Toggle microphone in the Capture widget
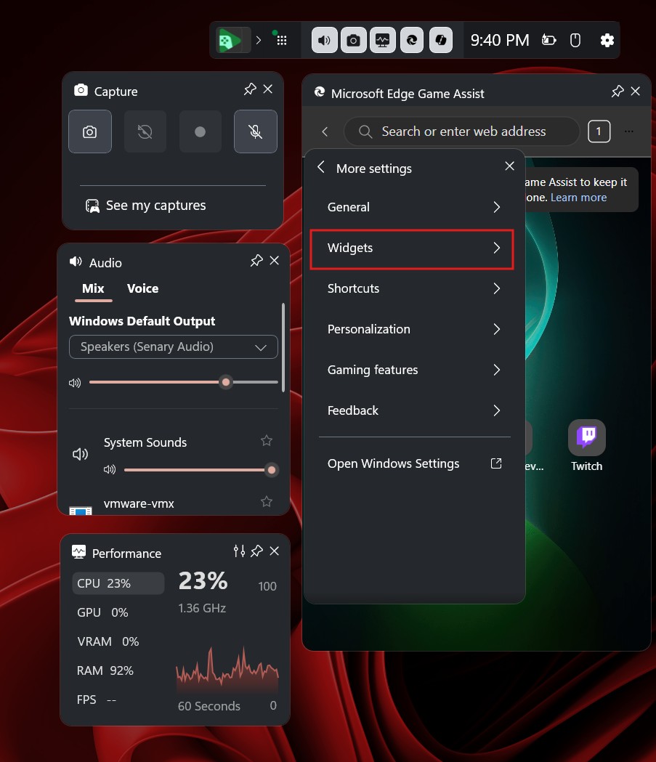Screen dimensions: 656x762 point(255,131)
